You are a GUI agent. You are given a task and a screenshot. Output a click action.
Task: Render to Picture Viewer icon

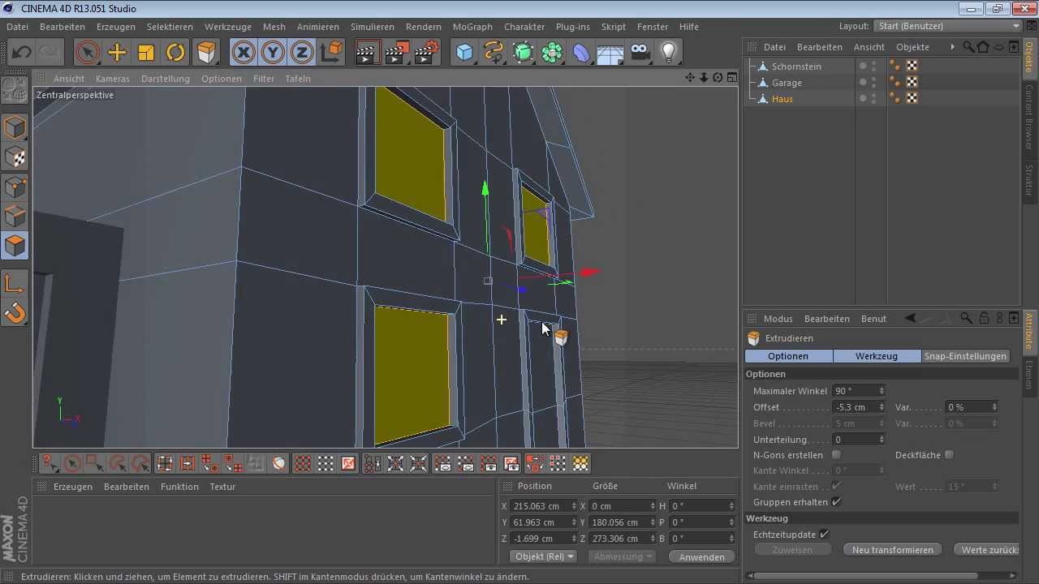(x=397, y=53)
